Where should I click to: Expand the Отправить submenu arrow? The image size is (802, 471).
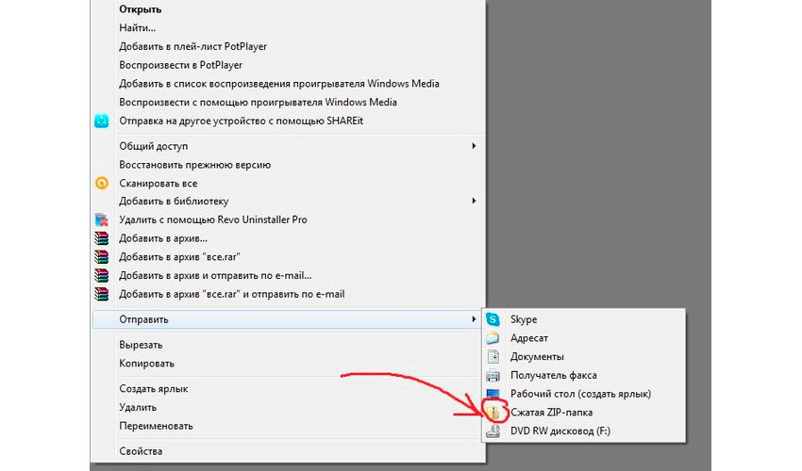[474, 320]
